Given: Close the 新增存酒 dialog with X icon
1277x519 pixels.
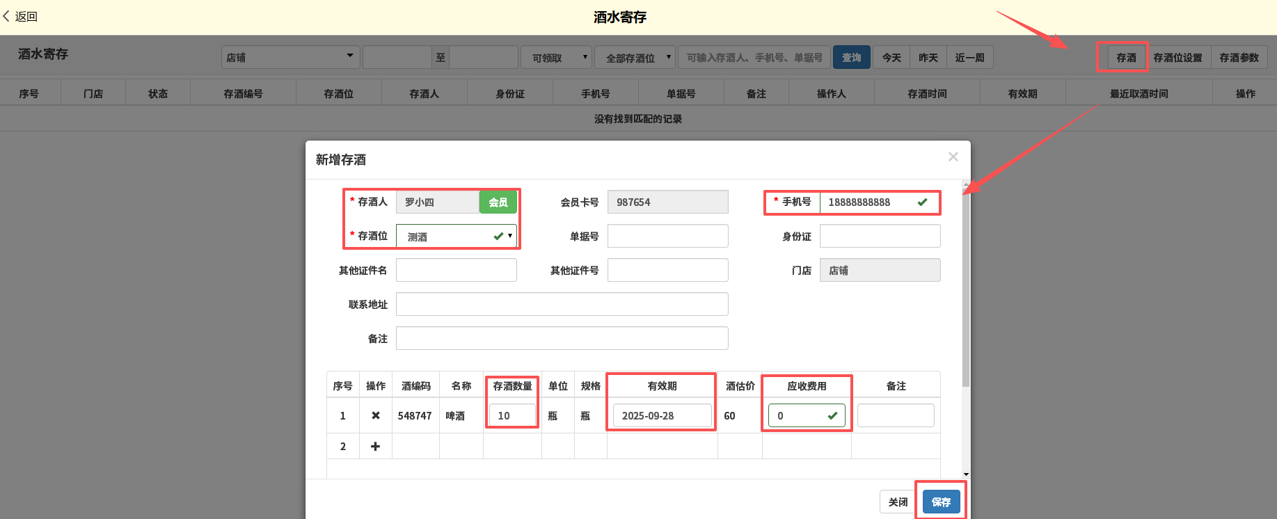Looking at the screenshot, I should (953, 157).
